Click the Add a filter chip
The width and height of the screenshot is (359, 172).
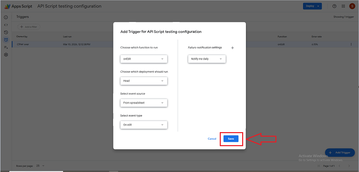pos(29,27)
